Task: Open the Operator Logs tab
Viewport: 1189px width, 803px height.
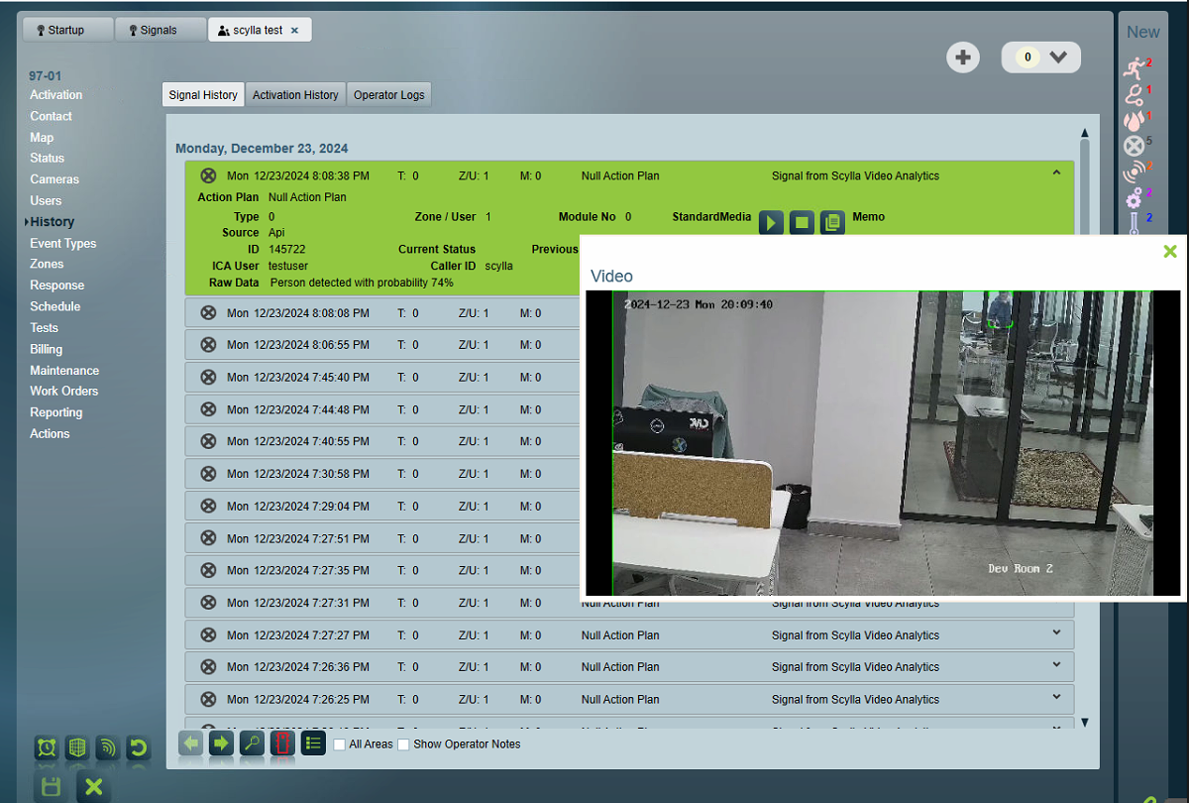Action: (x=389, y=95)
